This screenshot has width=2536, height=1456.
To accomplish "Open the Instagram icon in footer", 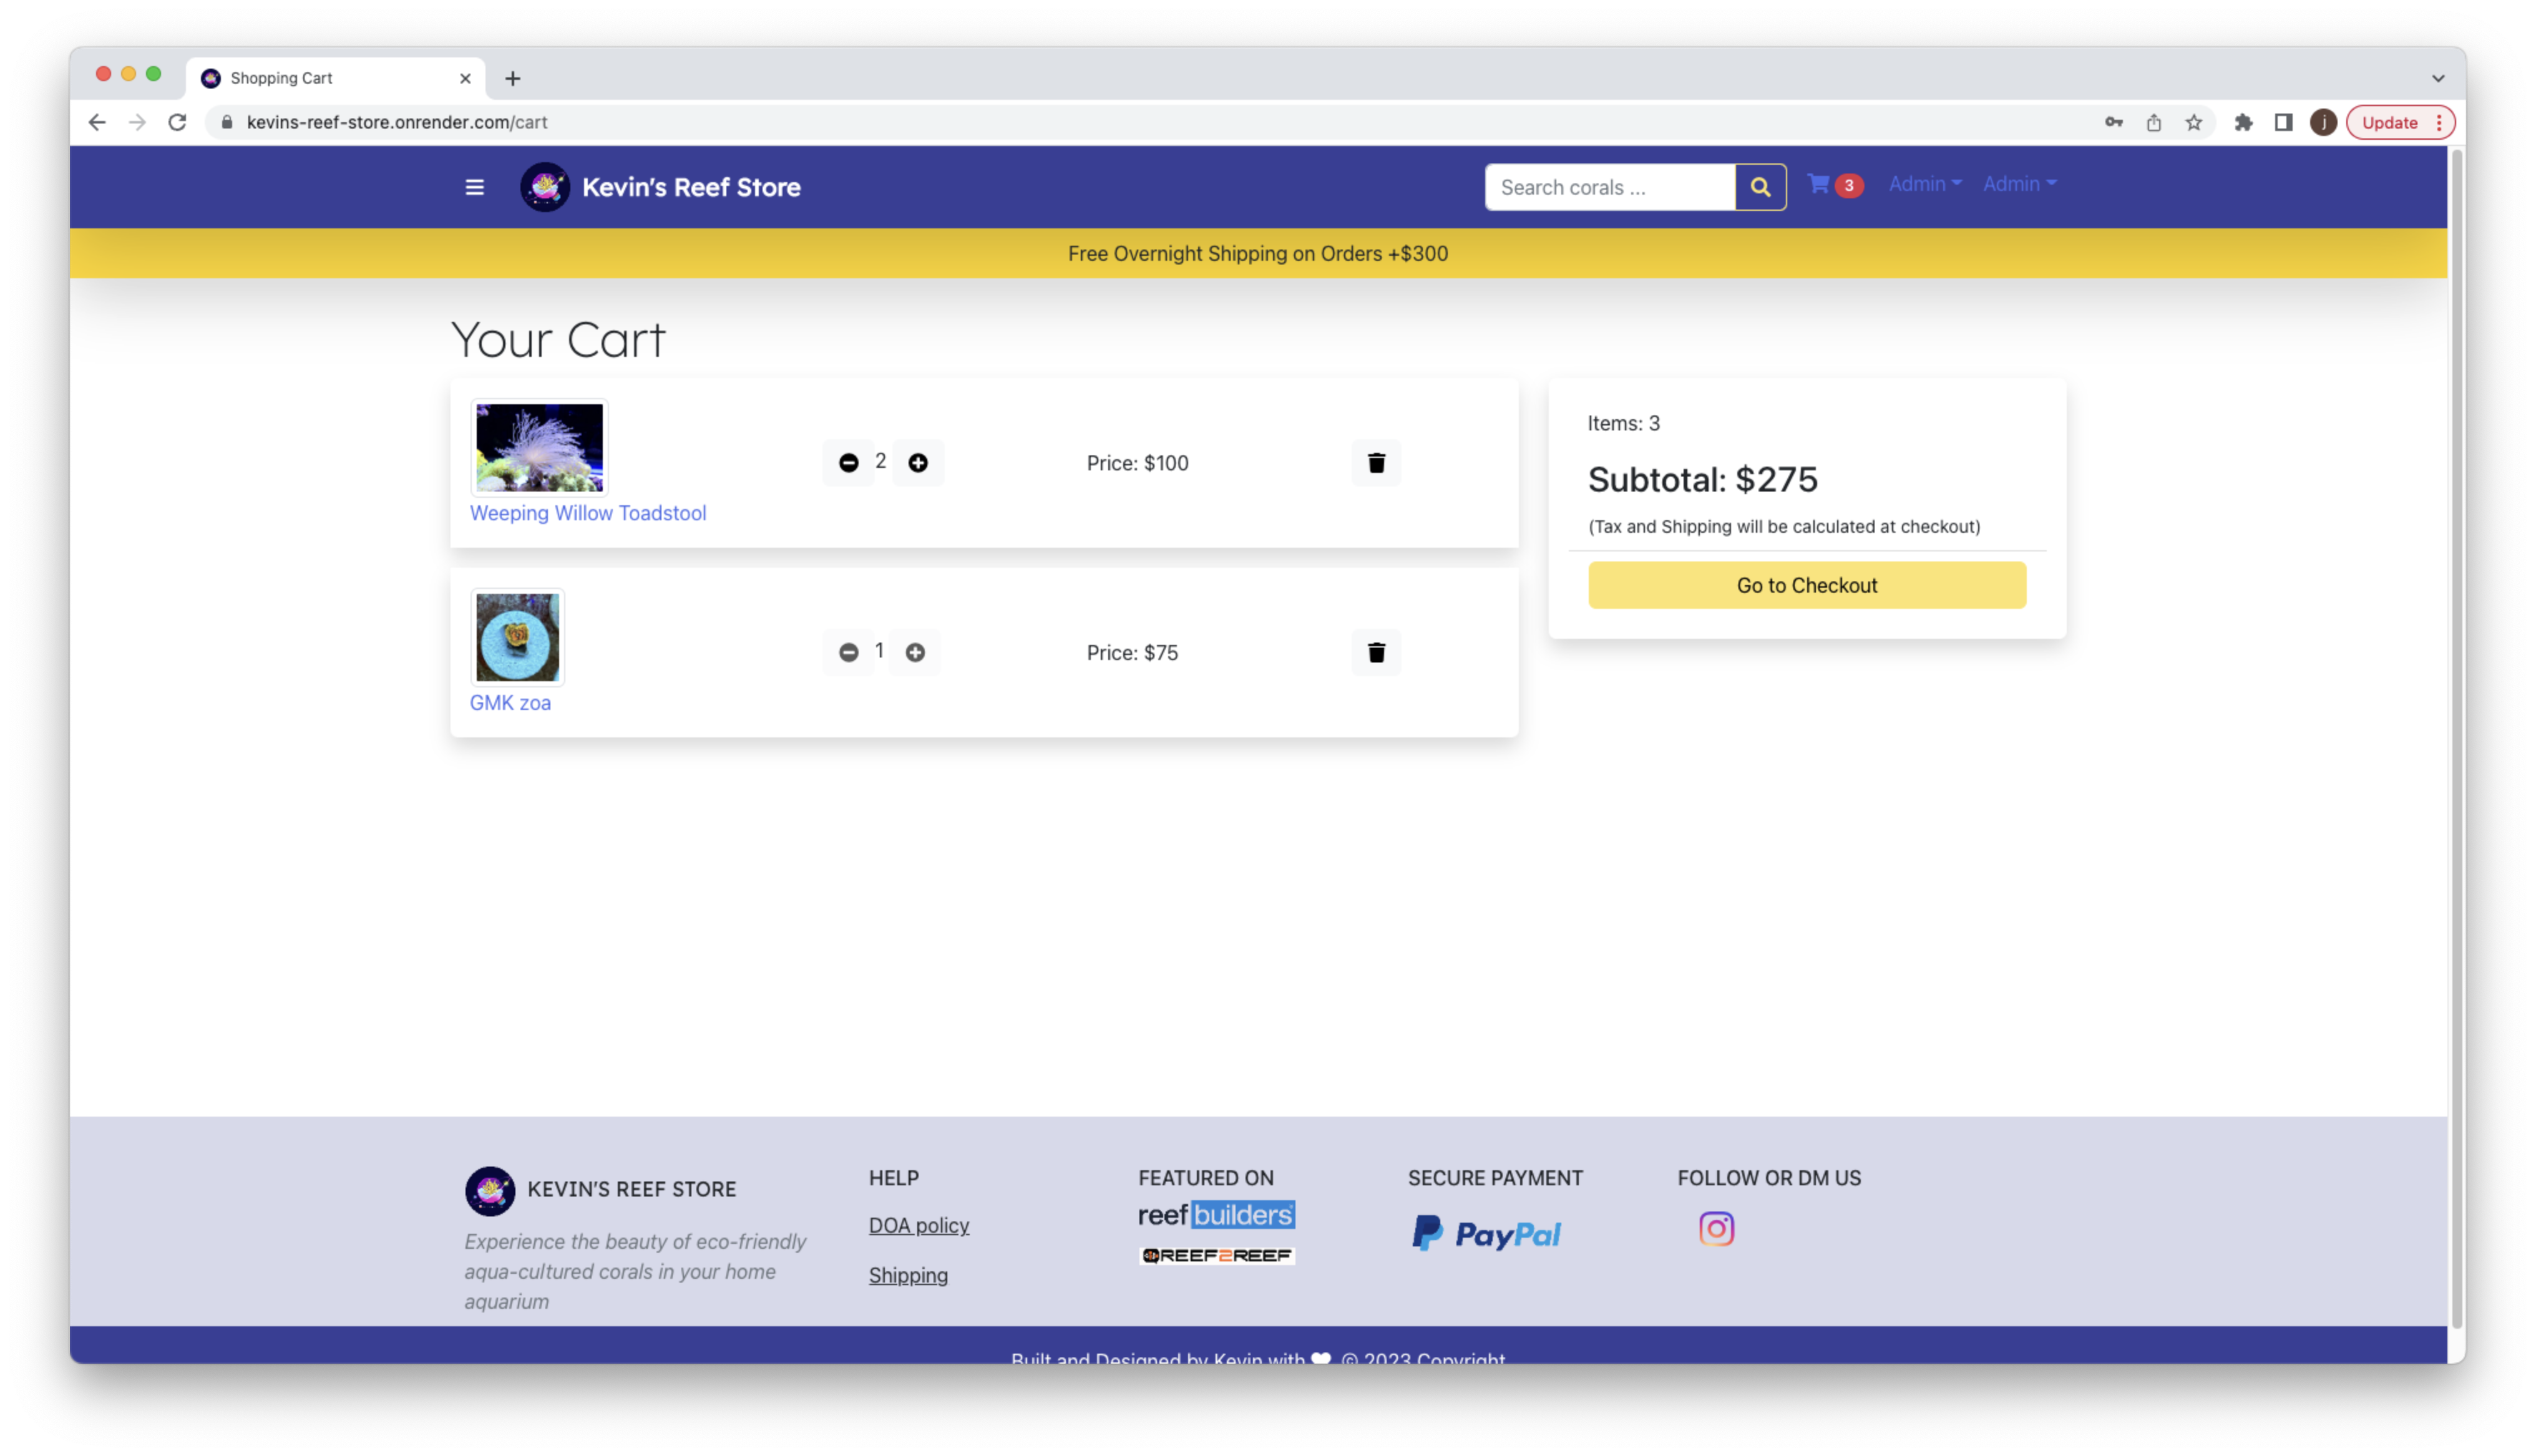I will (1716, 1229).
